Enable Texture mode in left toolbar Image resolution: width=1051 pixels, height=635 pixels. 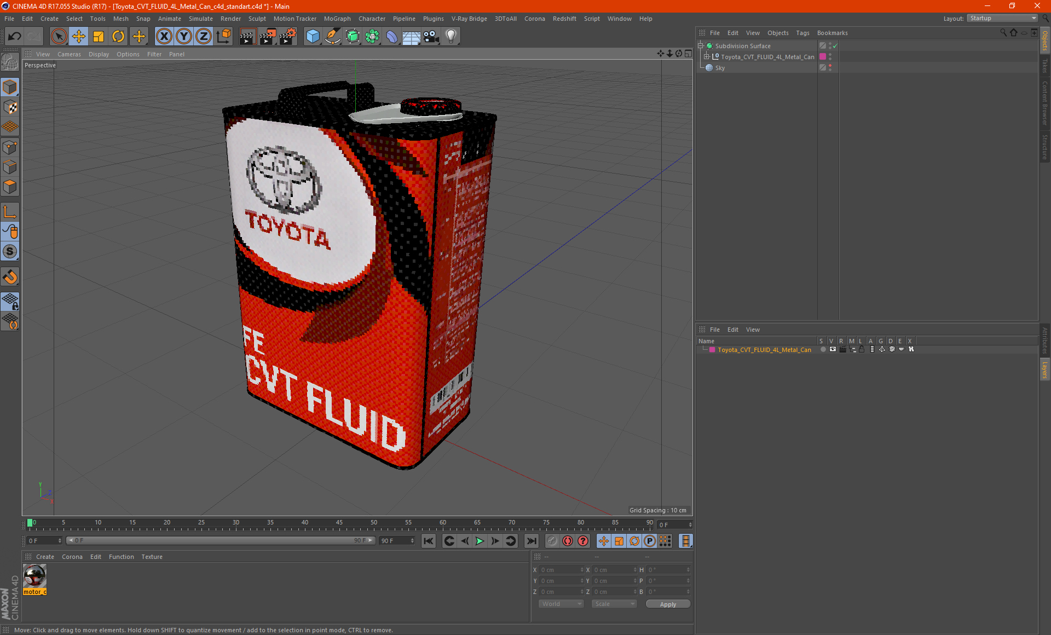click(10, 107)
